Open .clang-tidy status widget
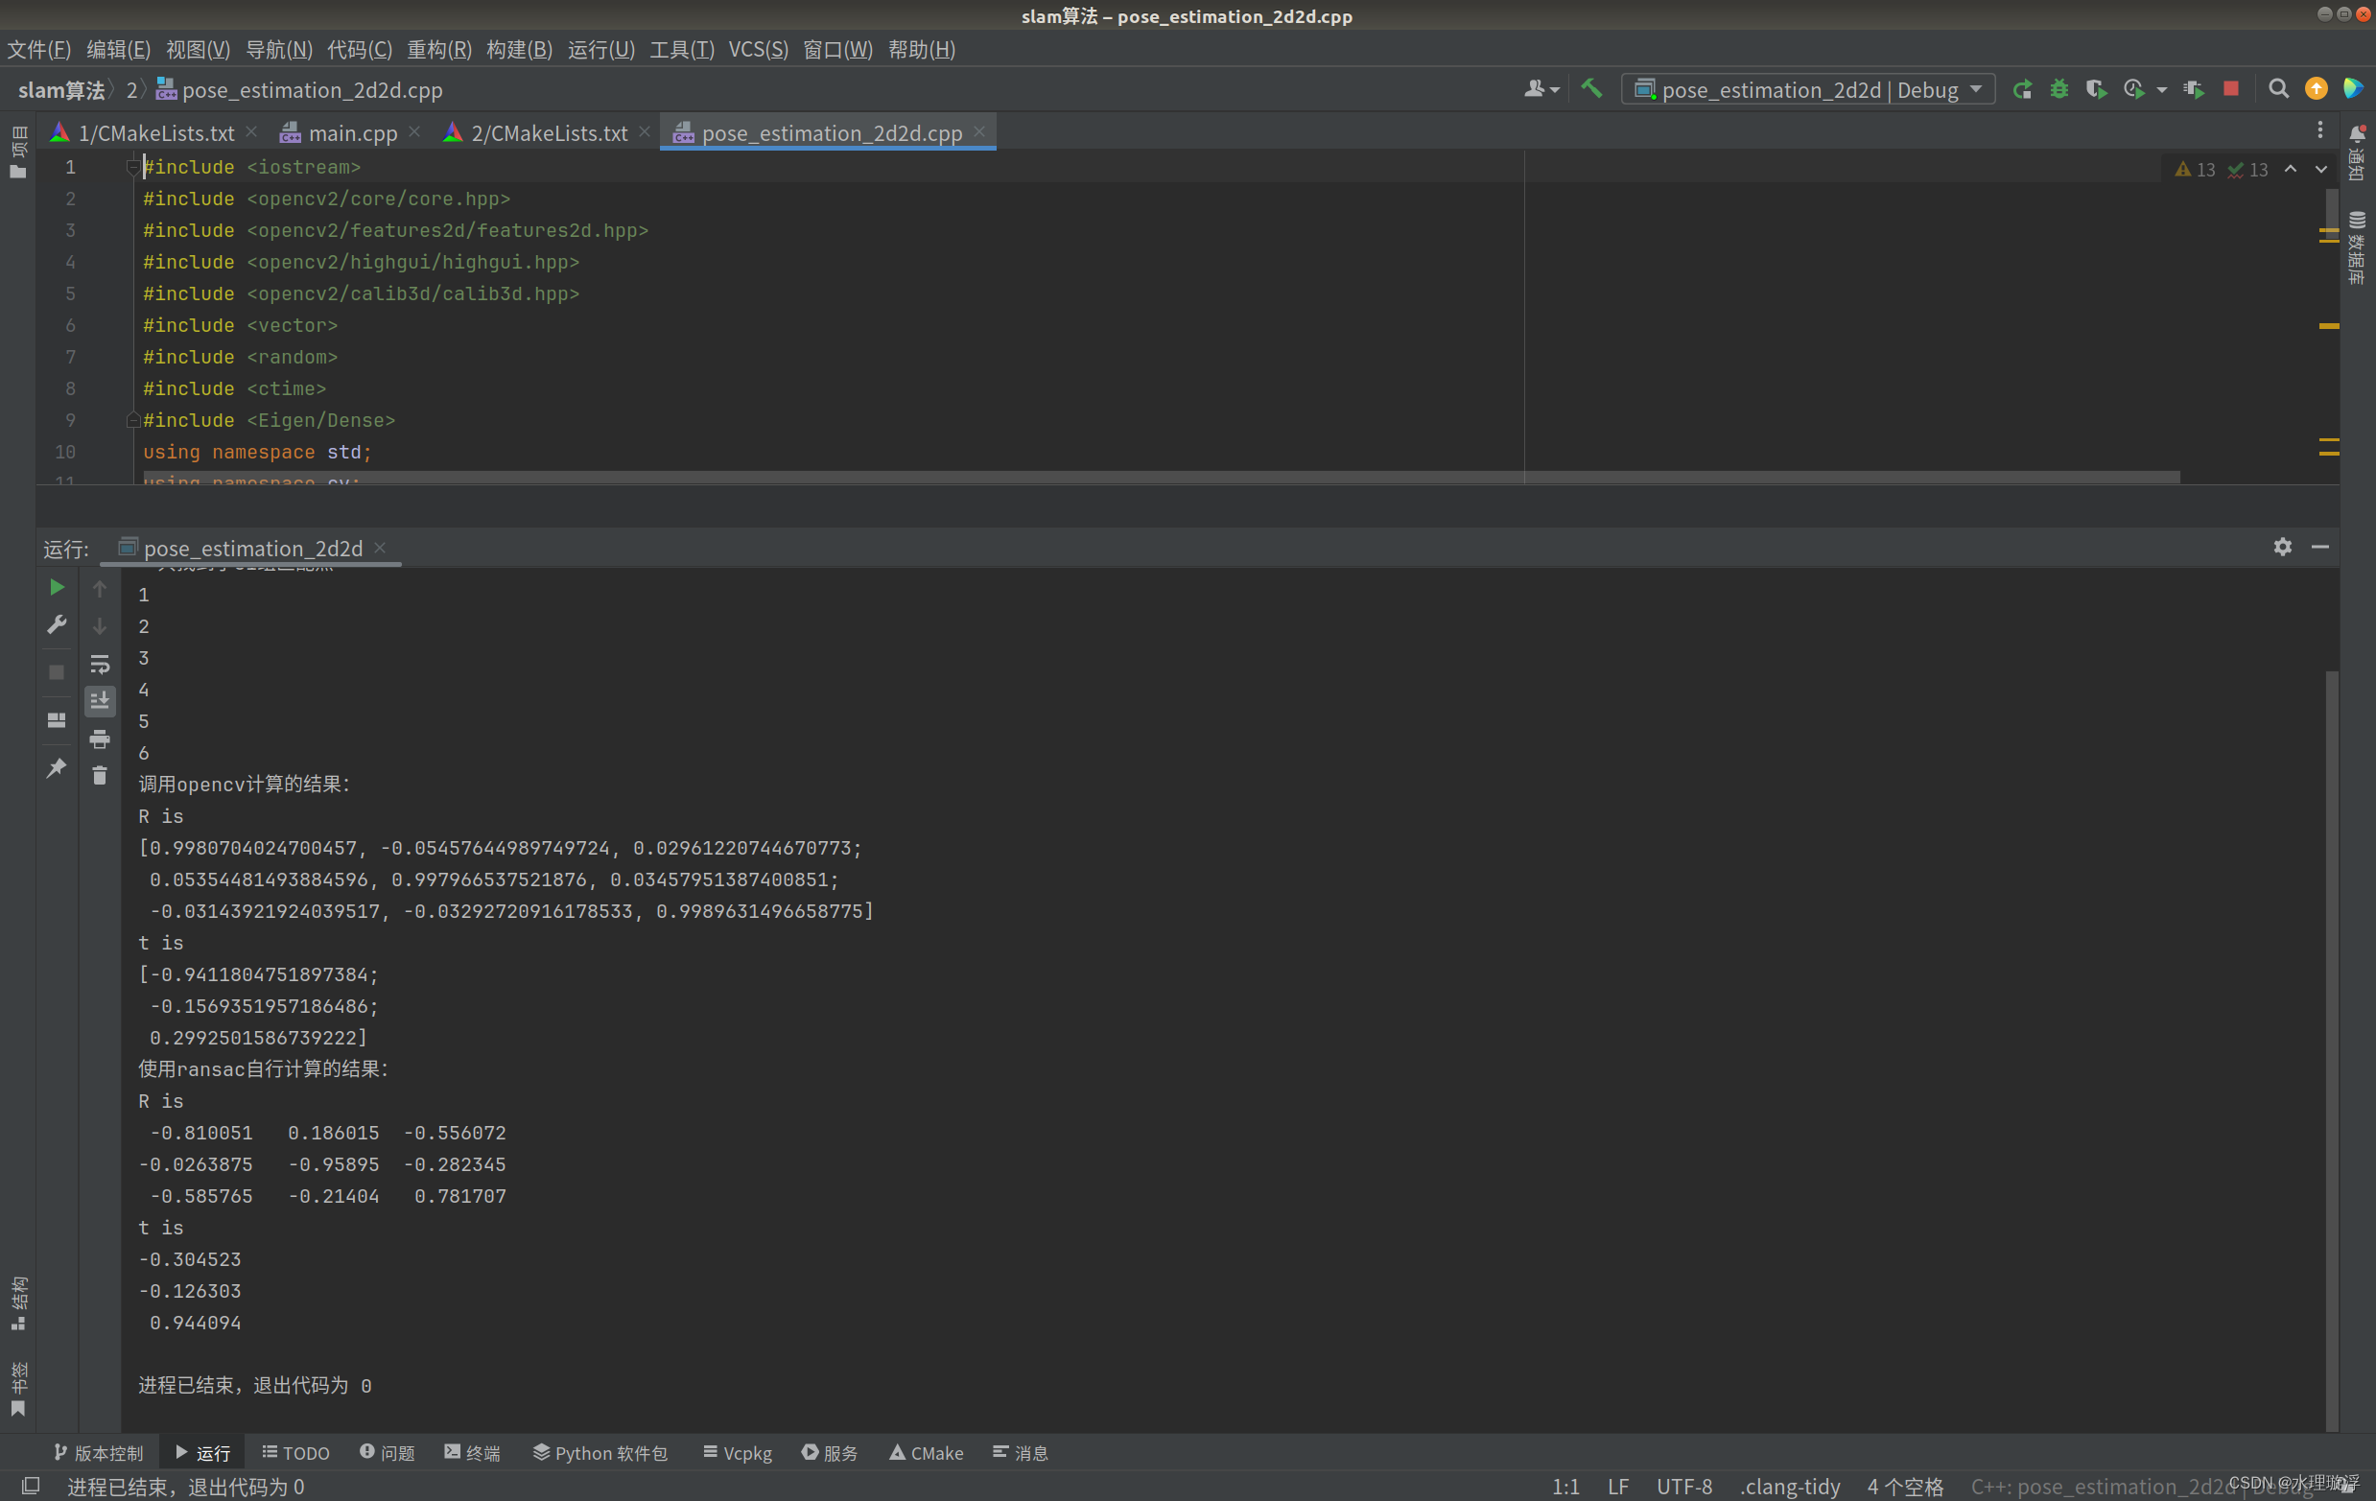Image resolution: width=2376 pixels, height=1501 pixels. (1790, 1487)
